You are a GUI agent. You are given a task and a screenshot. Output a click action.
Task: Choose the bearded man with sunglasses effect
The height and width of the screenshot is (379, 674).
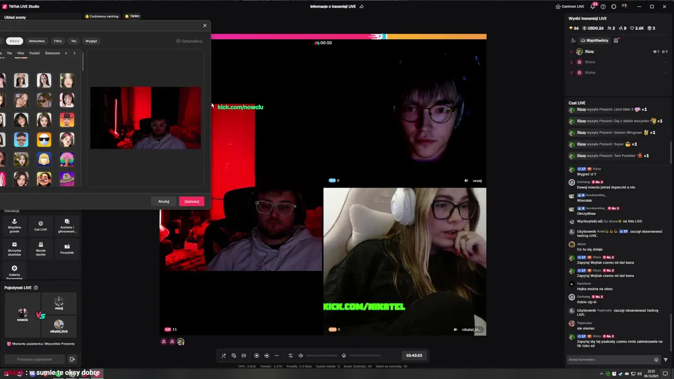(21, 139)
